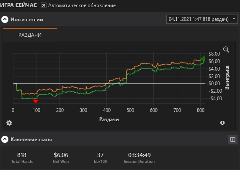Open graph settings gear icon
The width and height of the screenshot is (240, 170).
pyautogui.click(x=9, y=123)
